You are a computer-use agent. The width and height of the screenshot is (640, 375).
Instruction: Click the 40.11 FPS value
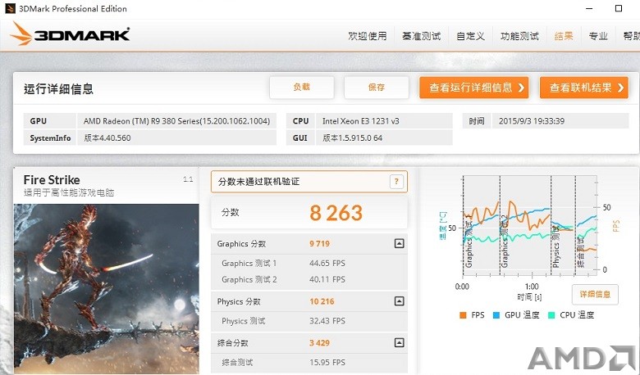[327, 279]
